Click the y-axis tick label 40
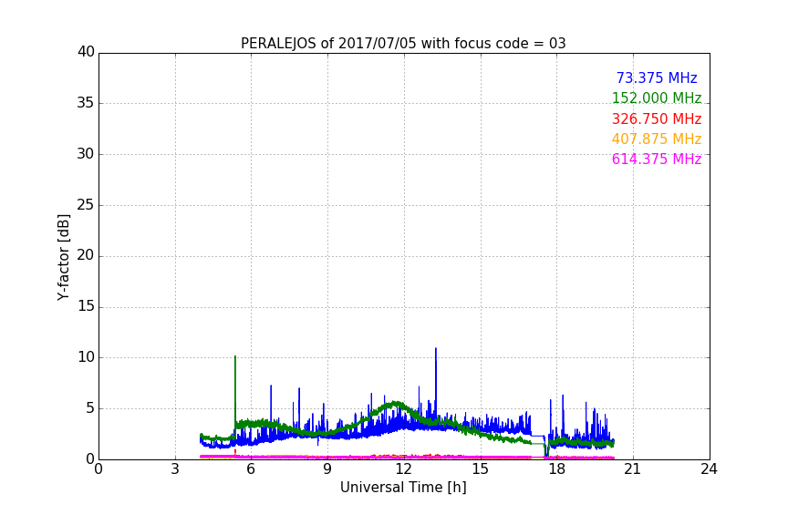Screen dimensions: 788x525 pos(86,52)
